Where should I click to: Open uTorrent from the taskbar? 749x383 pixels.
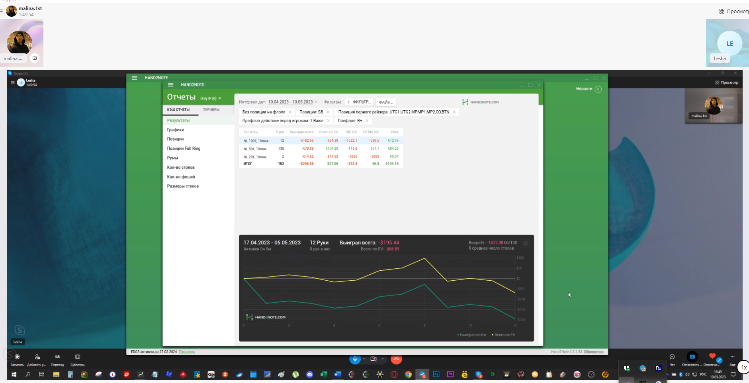[295, 374]
